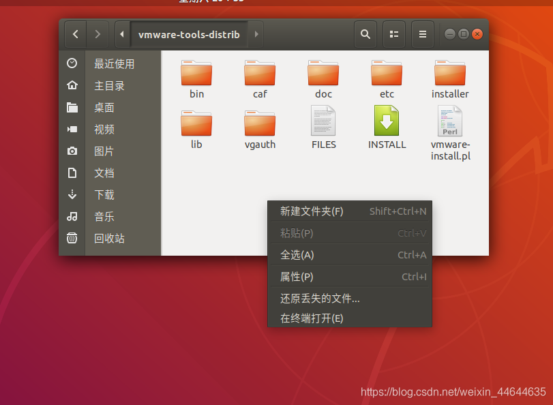Image resolution: width=553 pixels, height=405 pixels.
Task: Click the 'vmware-install.pl' file name label
Action: pos(450,150)
